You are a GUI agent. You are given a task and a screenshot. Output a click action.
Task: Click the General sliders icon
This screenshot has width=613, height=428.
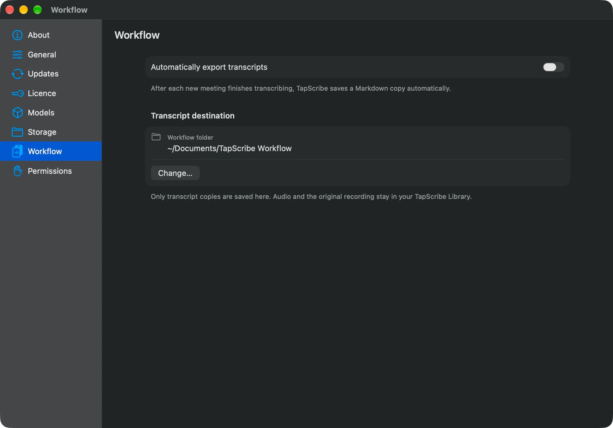click(x=17, y=55)
